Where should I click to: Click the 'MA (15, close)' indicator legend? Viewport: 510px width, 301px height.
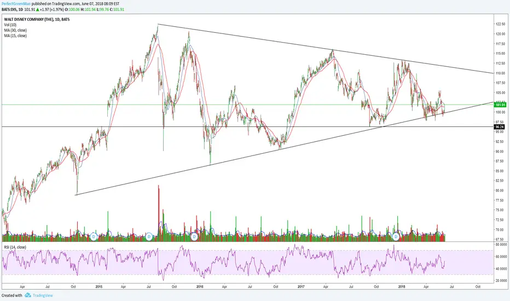tap(15, 36)
